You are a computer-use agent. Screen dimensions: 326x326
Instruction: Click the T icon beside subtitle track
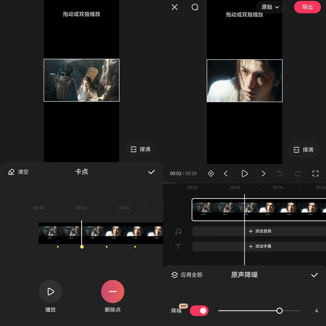pos(178,246)
